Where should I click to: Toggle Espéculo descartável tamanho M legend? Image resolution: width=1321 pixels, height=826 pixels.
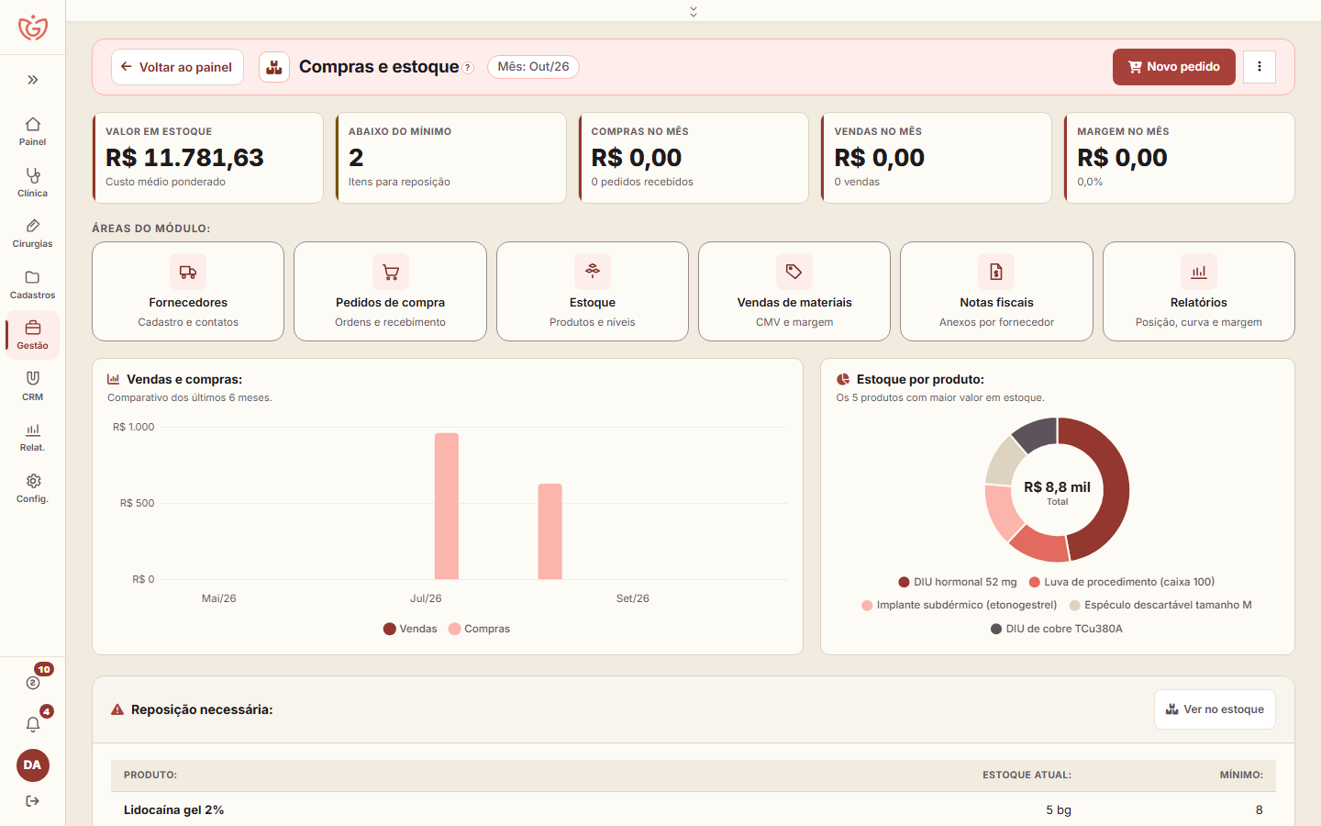point(1160,605)
